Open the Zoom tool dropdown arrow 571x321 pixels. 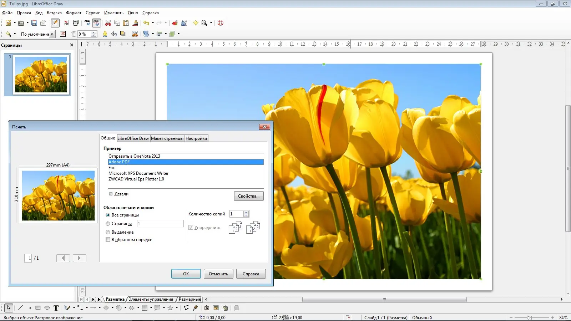coord(211,23)
